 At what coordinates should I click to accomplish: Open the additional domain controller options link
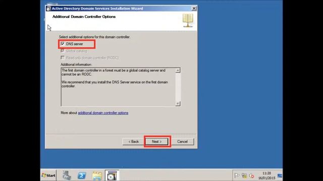coord(103,113)
